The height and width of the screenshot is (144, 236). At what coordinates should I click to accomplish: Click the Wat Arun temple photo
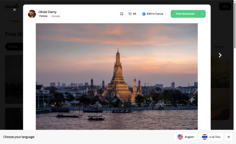coord(117,76)
